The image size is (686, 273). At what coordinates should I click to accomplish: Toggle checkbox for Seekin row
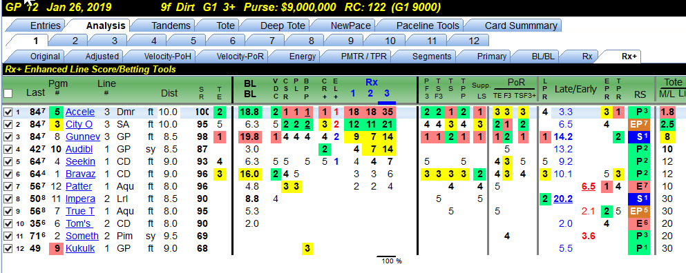pyautogui.click(x=8, y=161)
